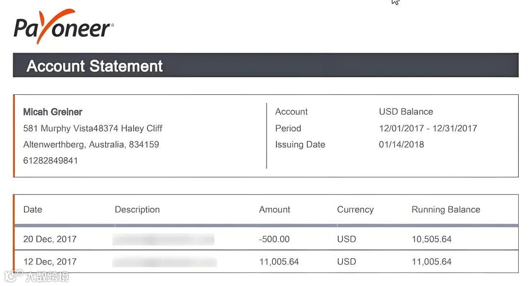Click the Date column header
The image size is (531, 286).
point(33,209)
